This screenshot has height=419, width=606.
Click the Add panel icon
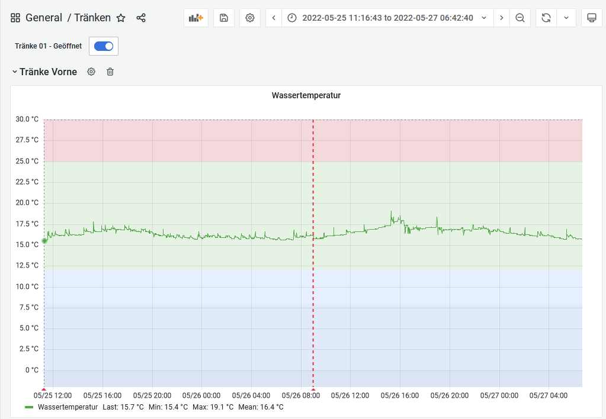(x=195, y=18)
